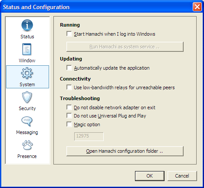The image size is (204, 188).
Task: Check Do not use Universal Plug and Play
Action: click(x=69, y=116)
